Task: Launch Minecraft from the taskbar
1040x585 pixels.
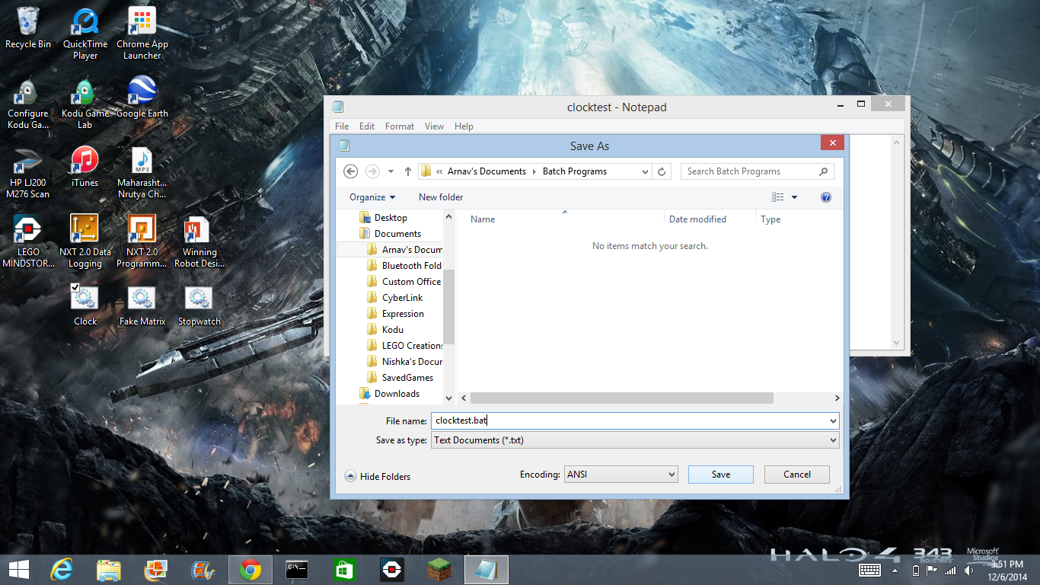Action: [439, 569]
